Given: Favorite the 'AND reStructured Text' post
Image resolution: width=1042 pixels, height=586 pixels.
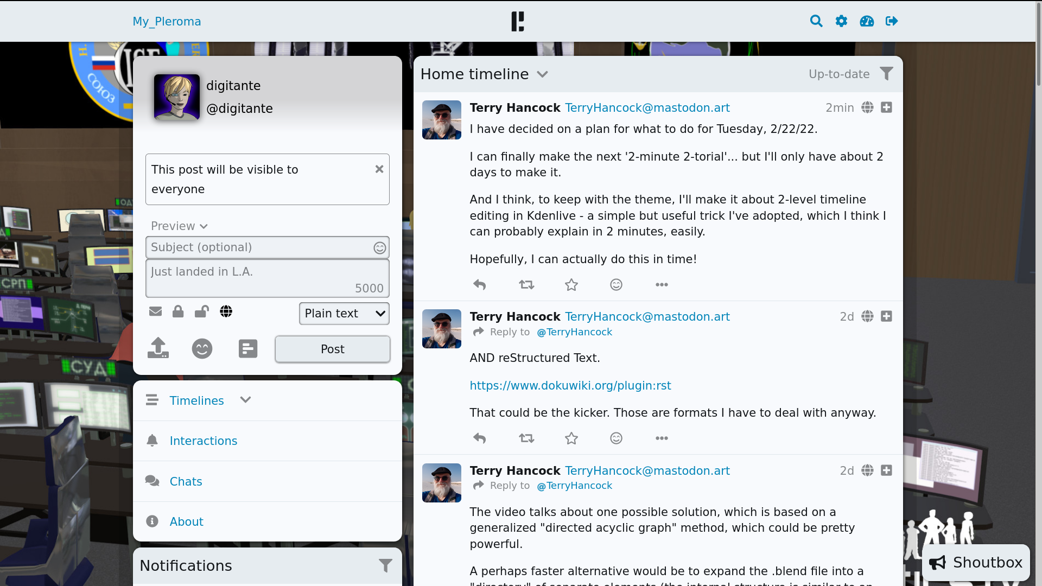Looking at the screenshot, I should point(571,438).
